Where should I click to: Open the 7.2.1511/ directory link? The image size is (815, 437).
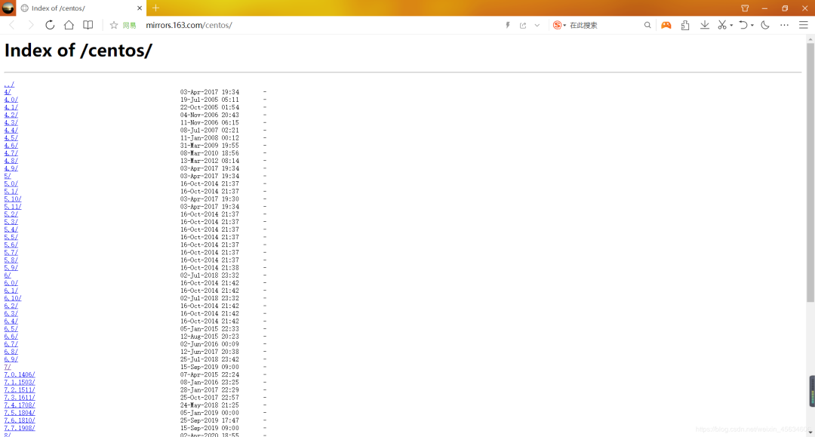click(x=20, y=389)
